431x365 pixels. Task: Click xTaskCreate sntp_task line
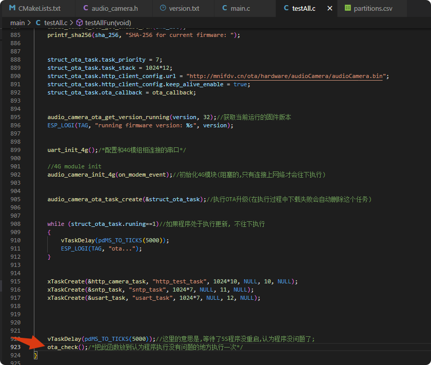pyautogui.click(x=150, y=290)
